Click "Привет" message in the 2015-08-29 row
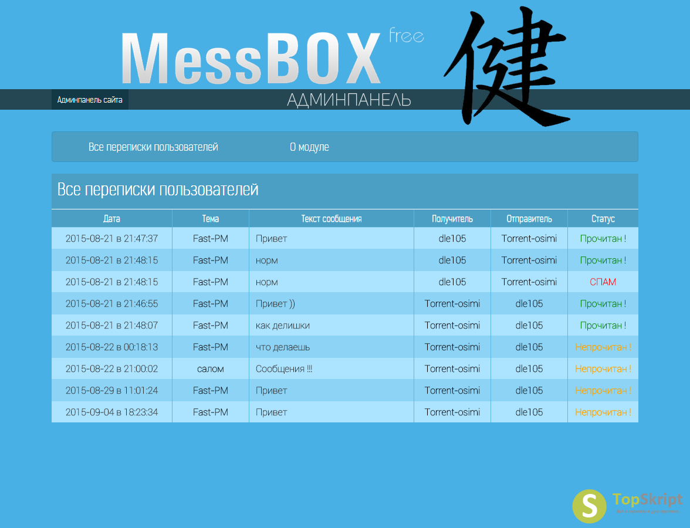Viewport: 690px width, 528px height. (271, 390)
